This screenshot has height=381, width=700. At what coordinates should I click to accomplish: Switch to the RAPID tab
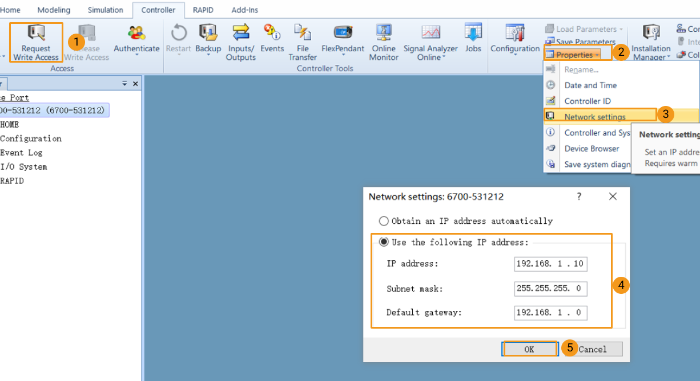(203, 10)
